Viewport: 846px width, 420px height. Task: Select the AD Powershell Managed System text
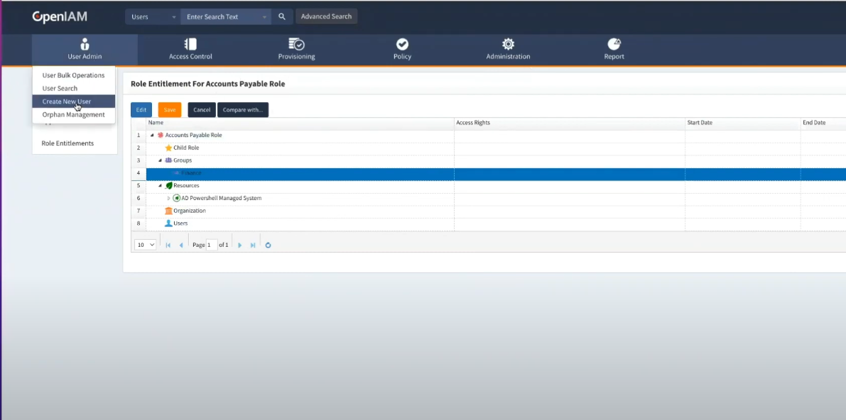click(x=221, y=199)
